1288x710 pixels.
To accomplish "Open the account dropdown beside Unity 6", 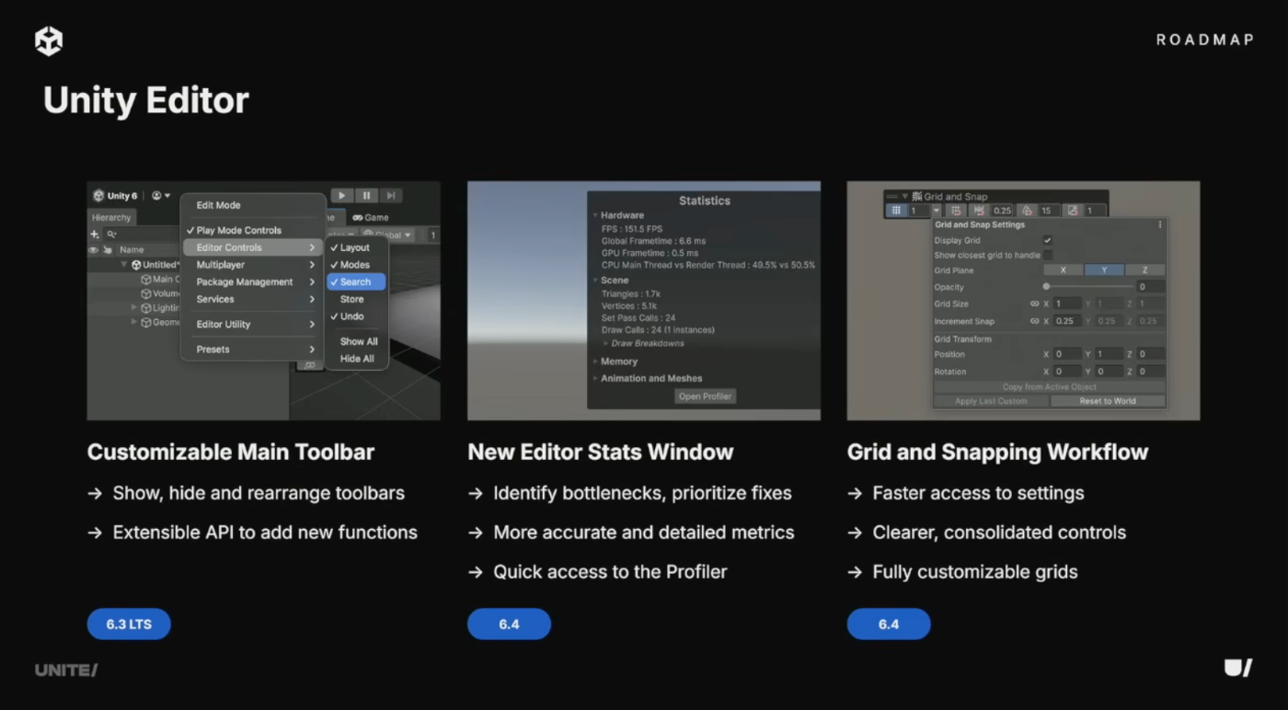I will (x=161, y=196).
